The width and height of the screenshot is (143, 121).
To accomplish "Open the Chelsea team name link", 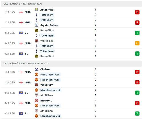I will tap(45, 69).
